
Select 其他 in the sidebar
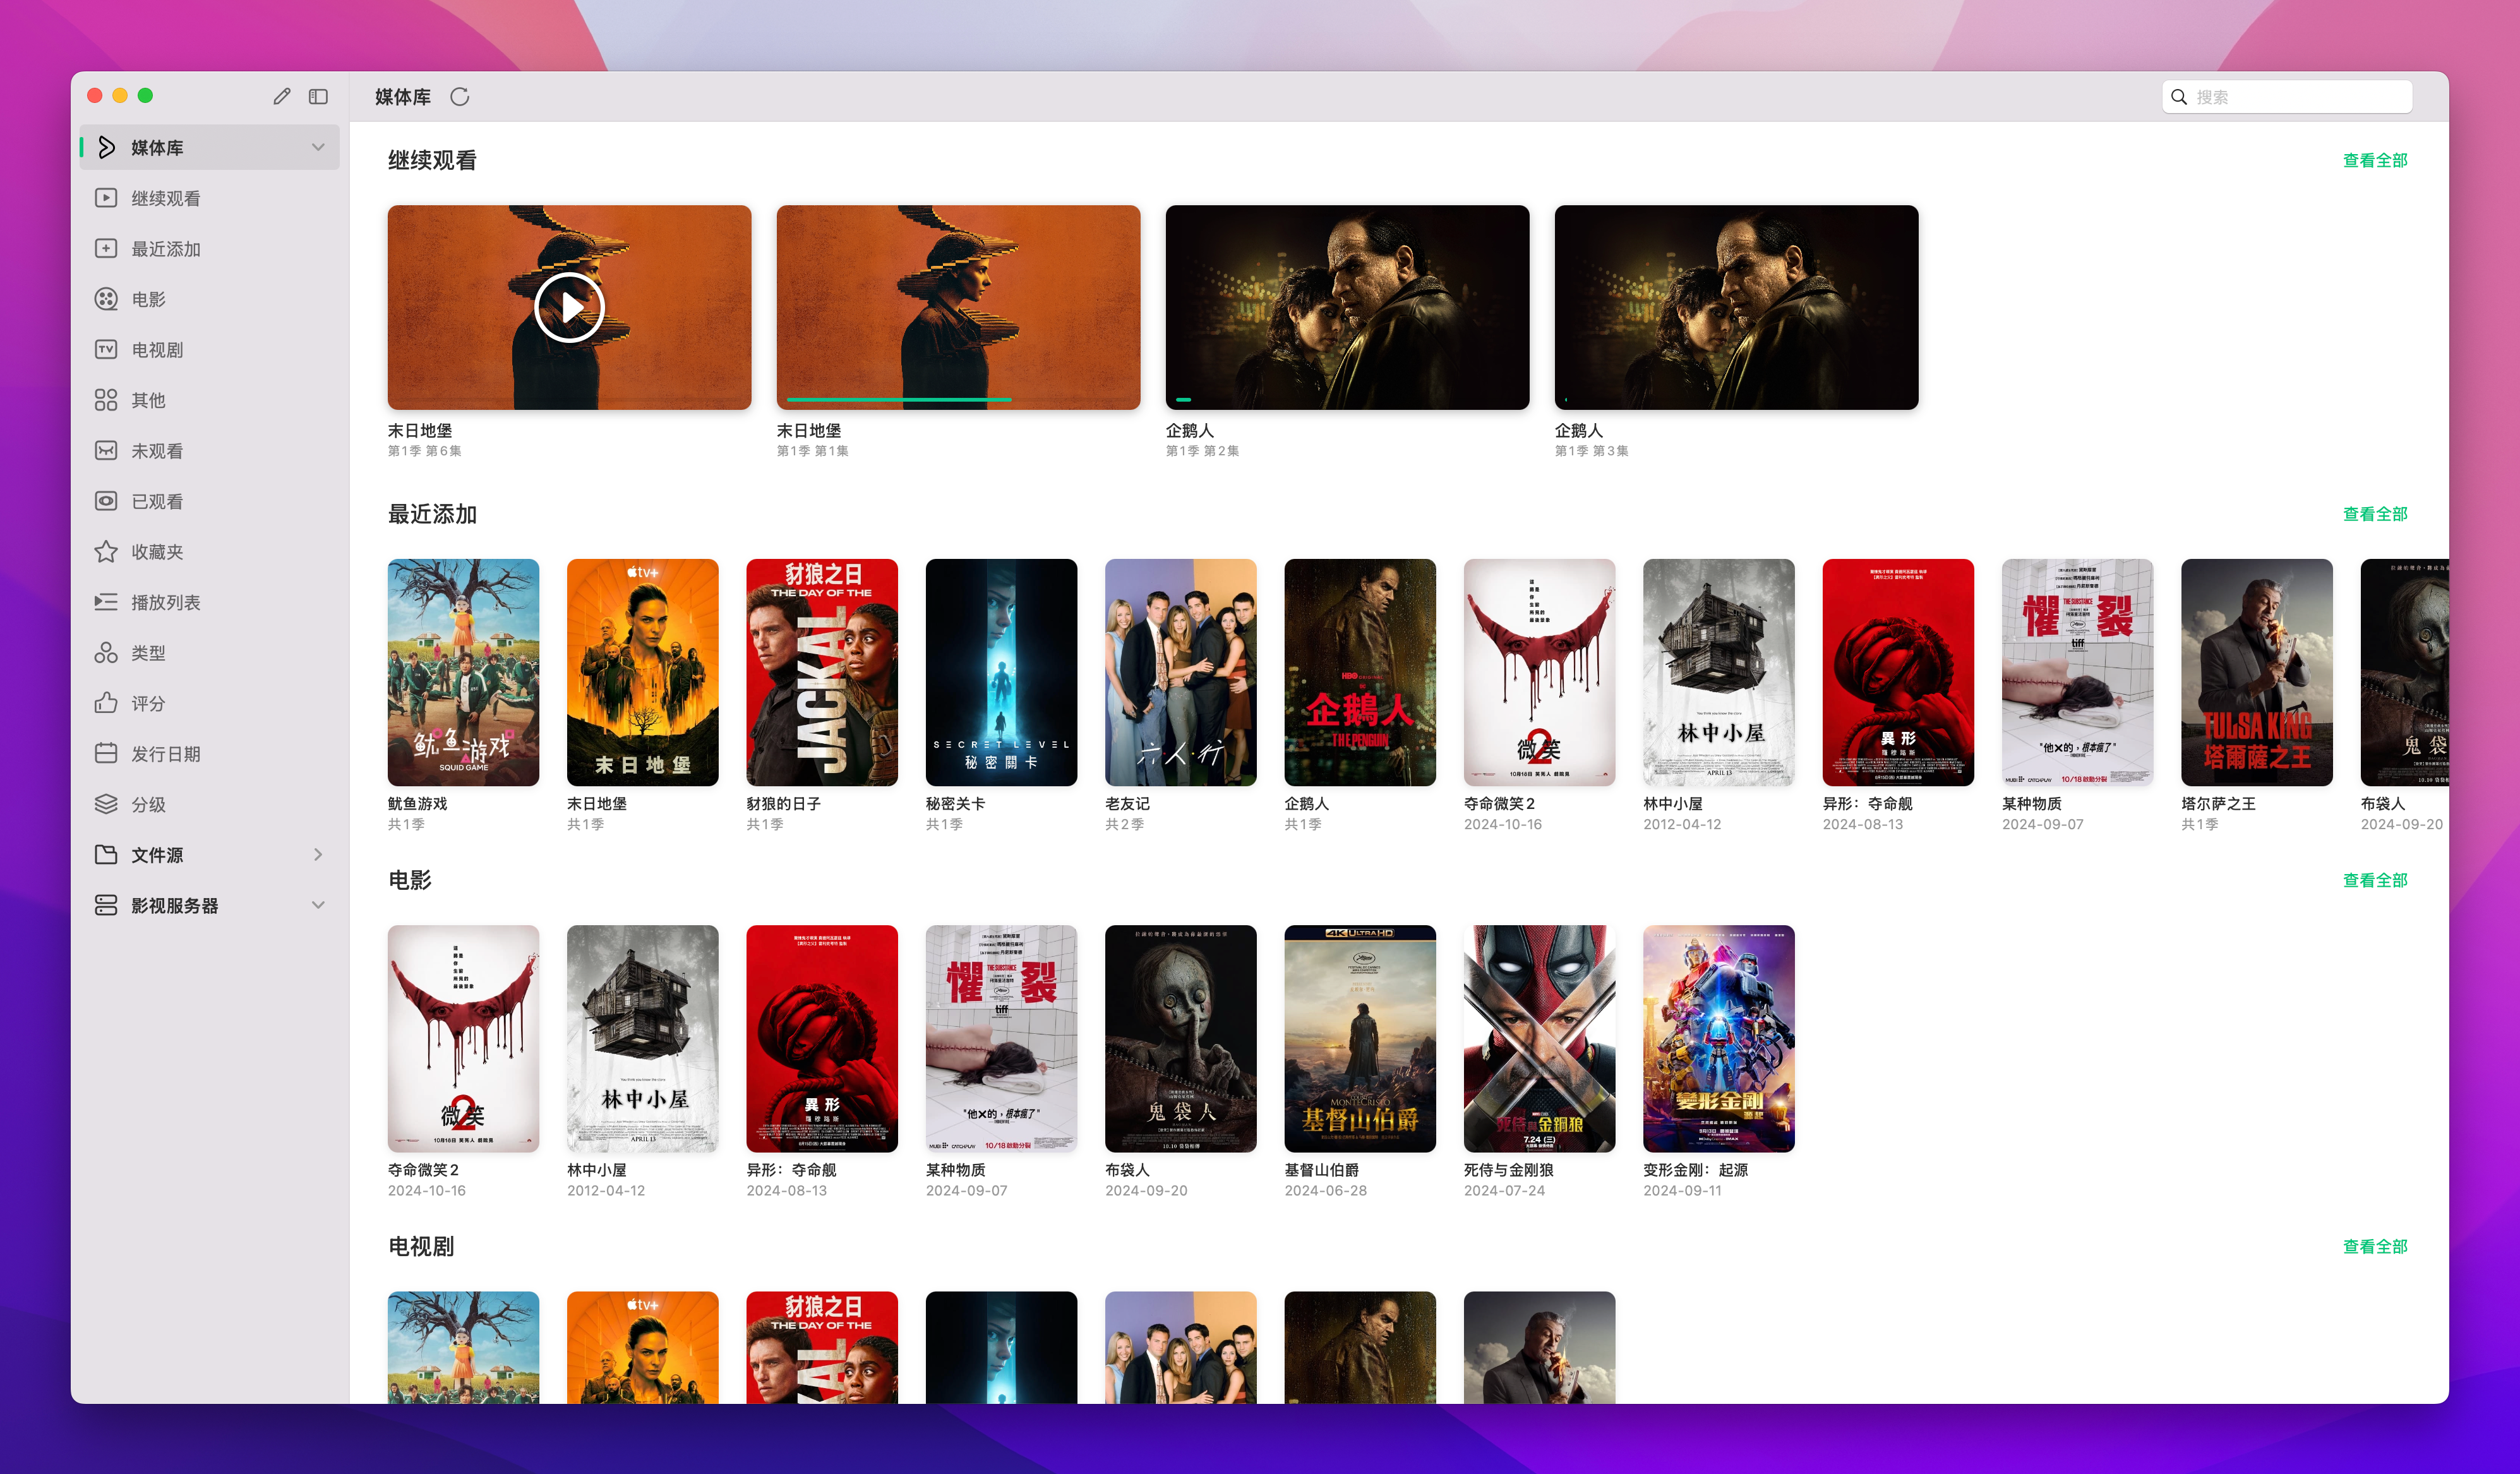(x=210, y=400)
